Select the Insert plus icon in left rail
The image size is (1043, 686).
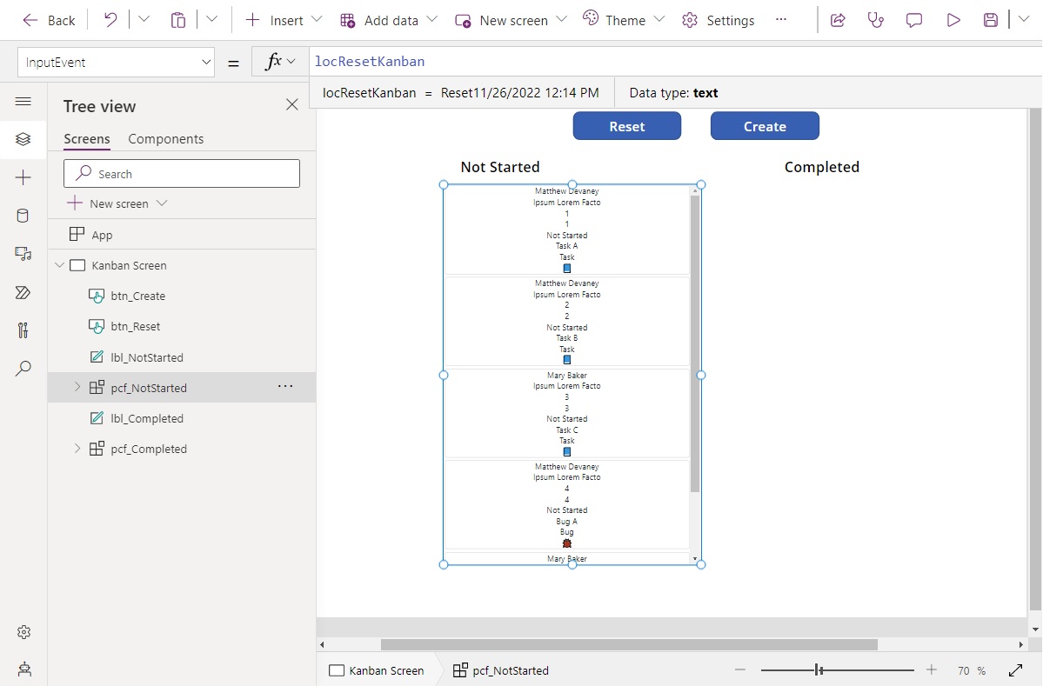click(x=23, y=176)
